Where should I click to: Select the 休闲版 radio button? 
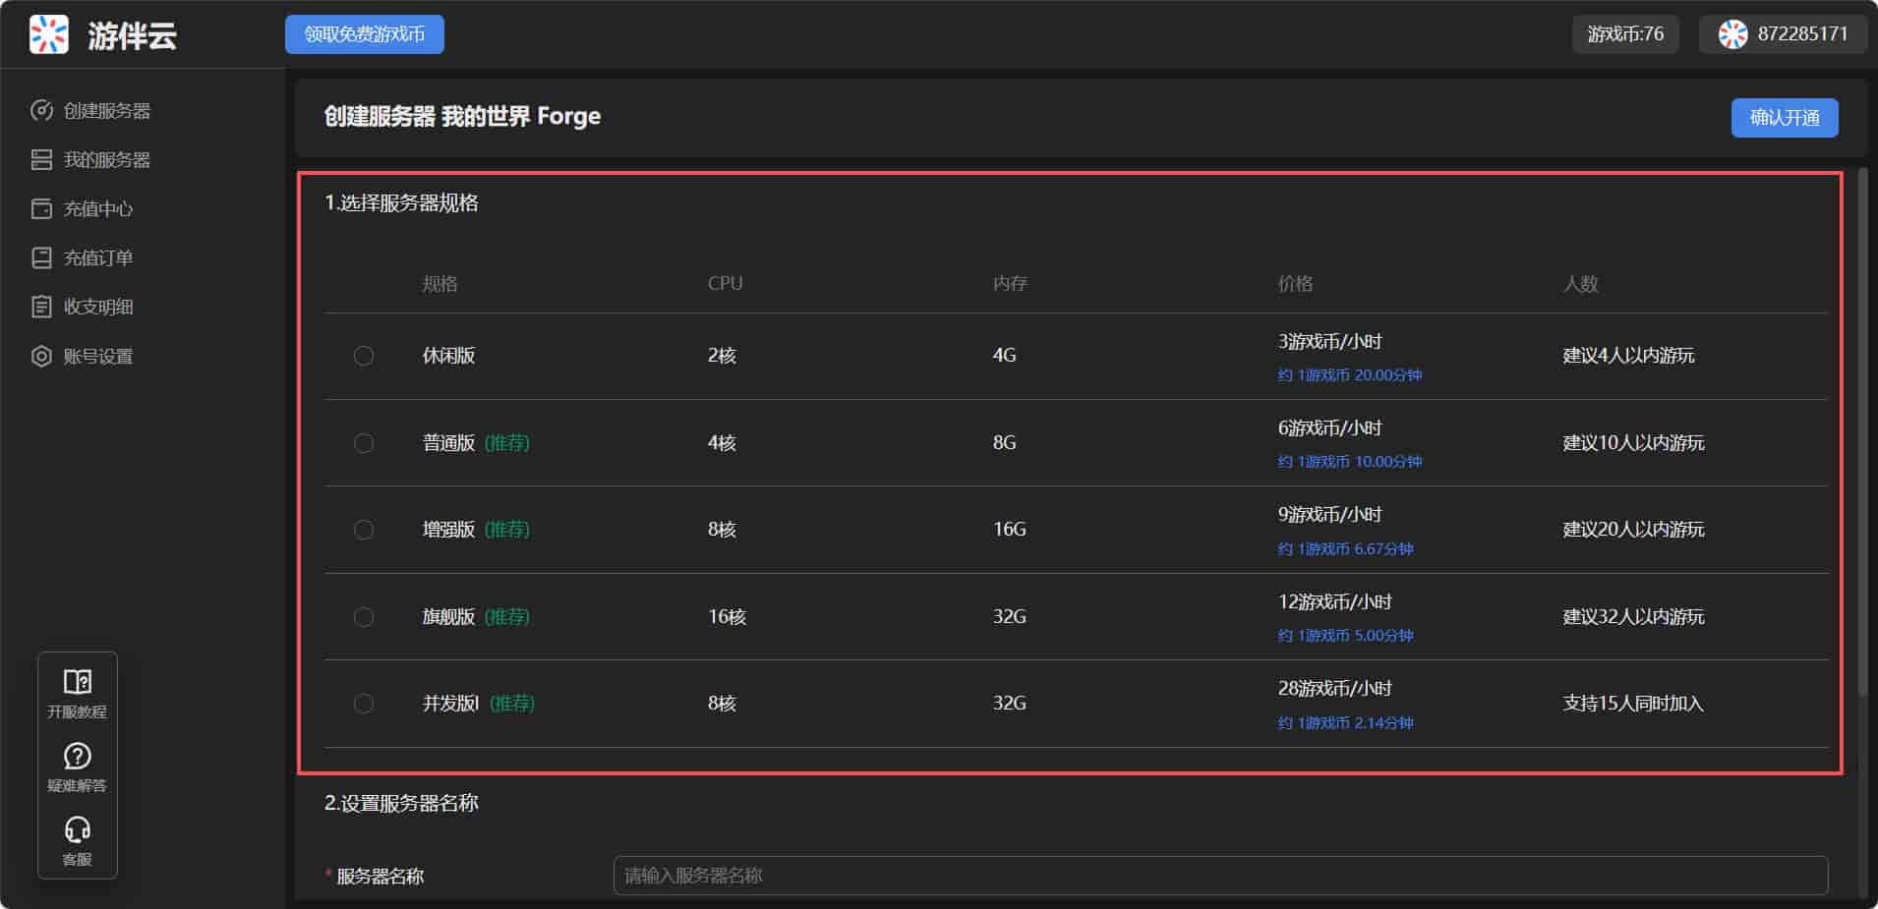point(364,356)
